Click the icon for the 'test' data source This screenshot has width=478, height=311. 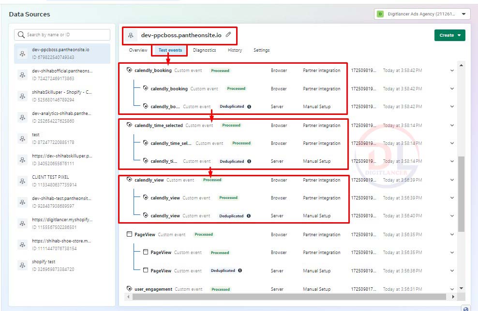(22, 139)
